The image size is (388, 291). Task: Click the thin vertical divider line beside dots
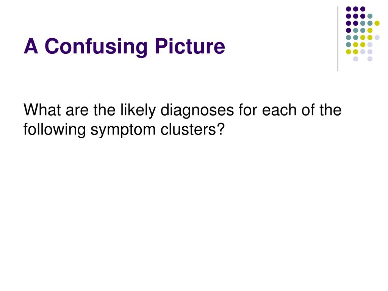coord(338,39)
